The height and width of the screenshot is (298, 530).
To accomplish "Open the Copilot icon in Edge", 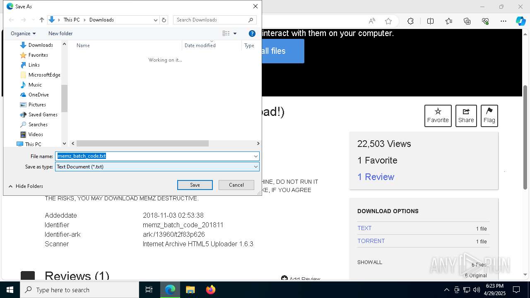I will point(520,21).
